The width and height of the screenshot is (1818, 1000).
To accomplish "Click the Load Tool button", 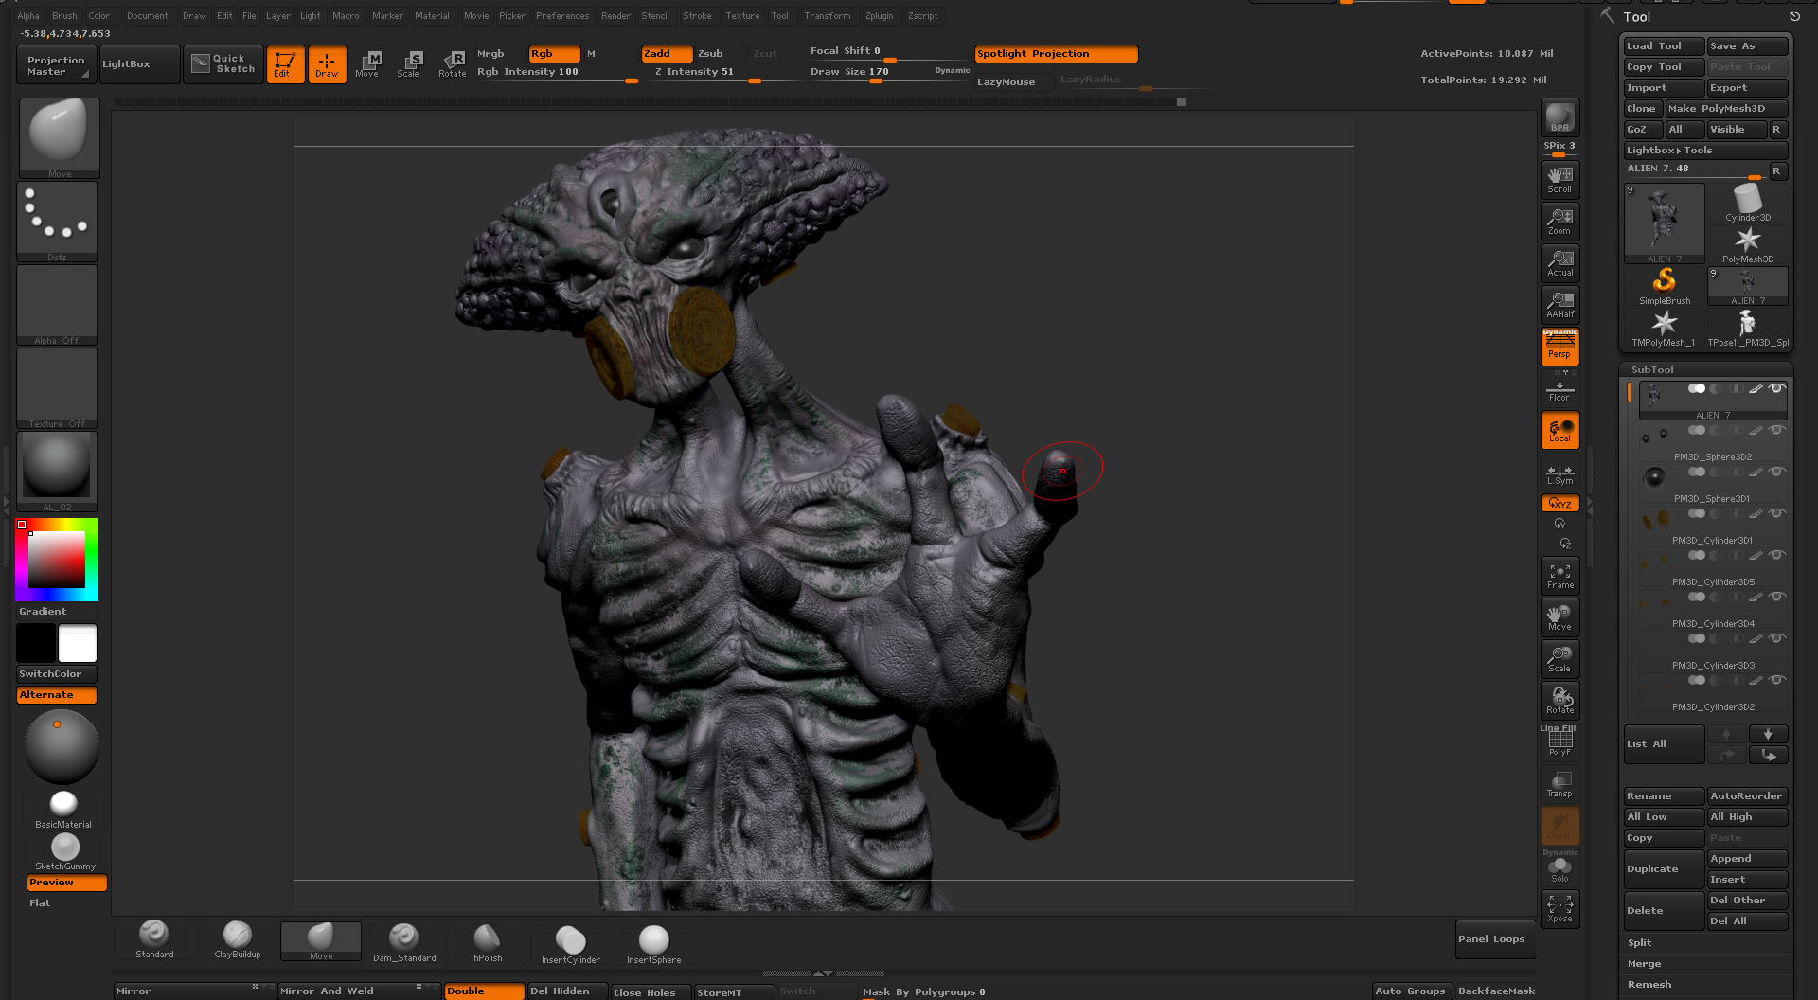I will [x=1665, y=46].
